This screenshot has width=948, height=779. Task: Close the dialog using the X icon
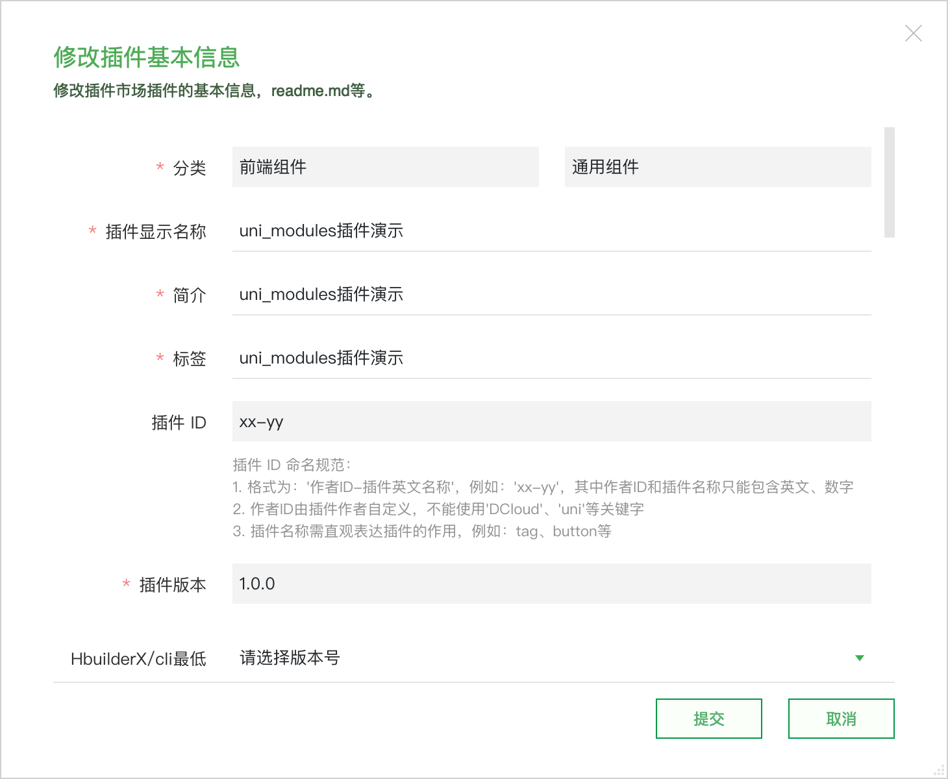point(914,32)
